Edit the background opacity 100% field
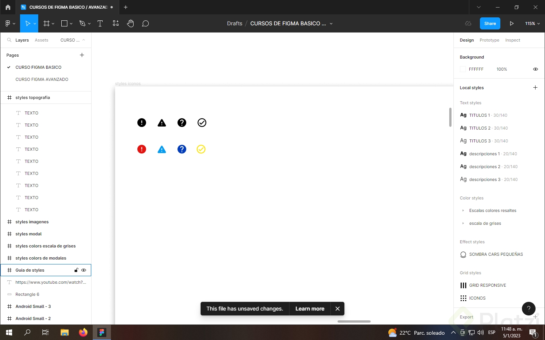This screenshot has width=545, height=340. [x=502, y=69]
